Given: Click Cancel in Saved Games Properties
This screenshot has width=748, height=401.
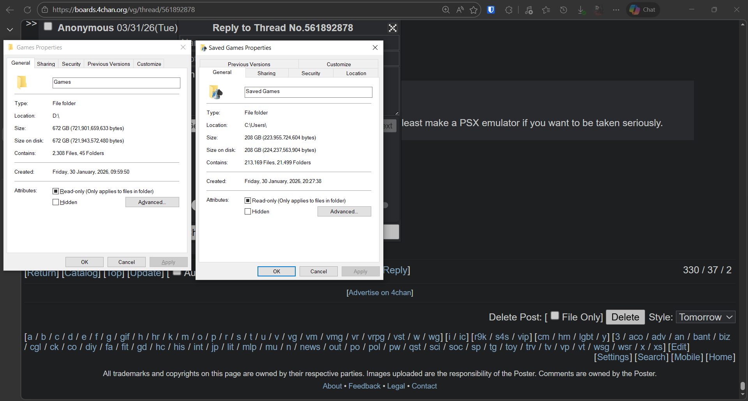Looking at the screenshot, I should point(319,271).
